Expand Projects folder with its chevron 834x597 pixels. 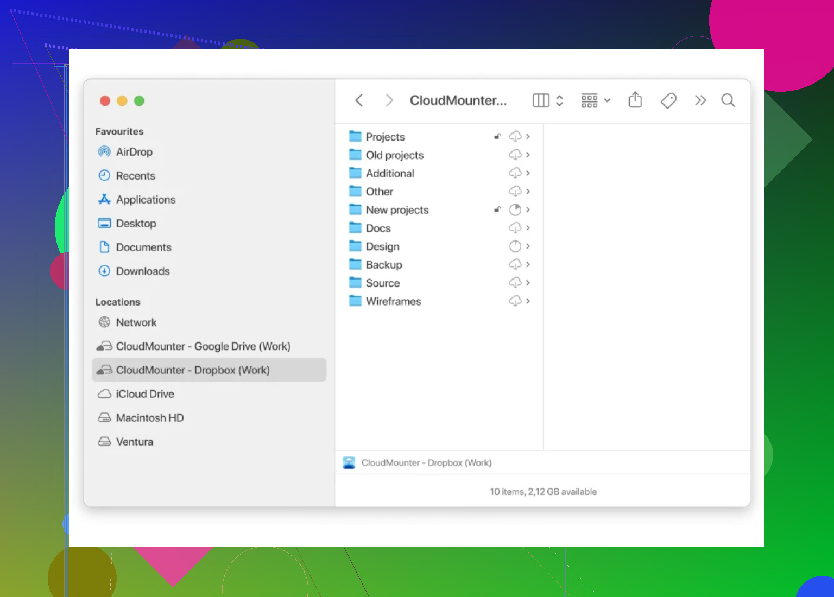528,137
